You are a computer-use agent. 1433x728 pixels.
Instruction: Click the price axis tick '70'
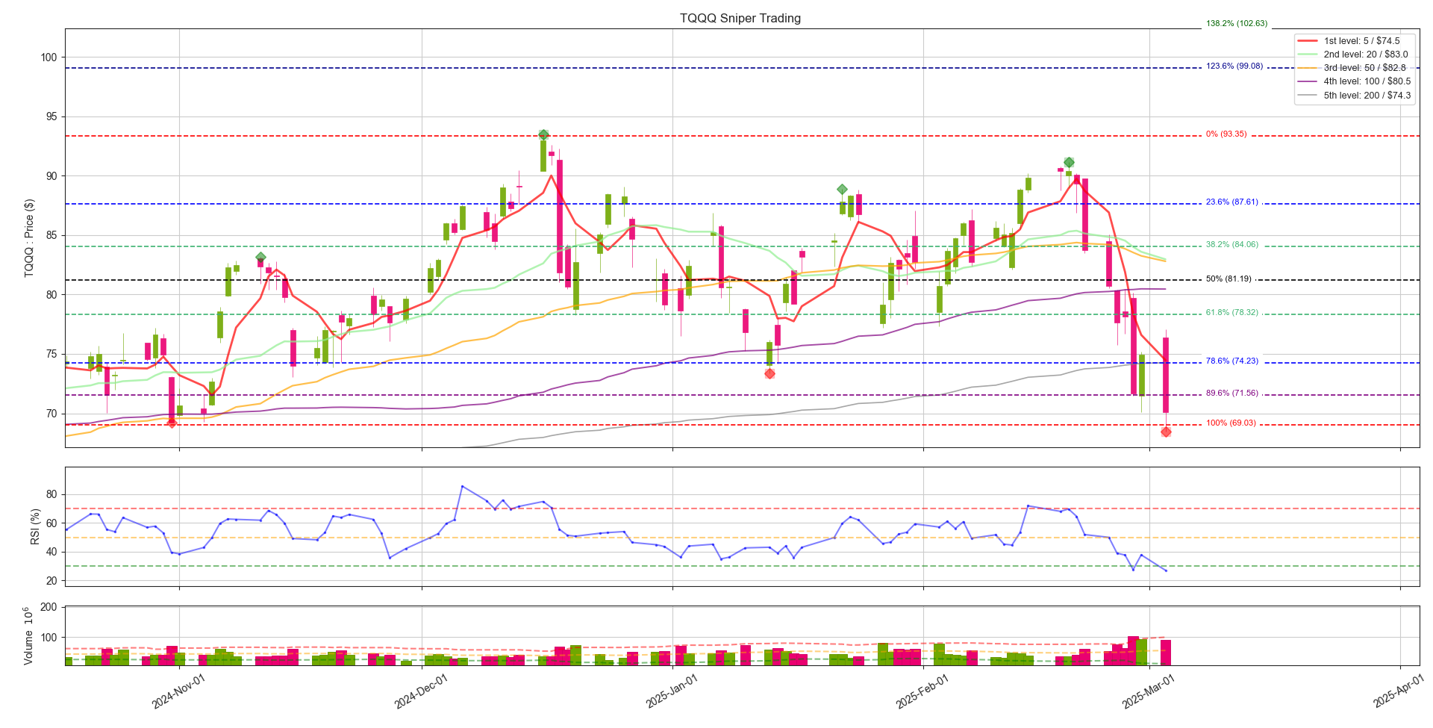52,414
